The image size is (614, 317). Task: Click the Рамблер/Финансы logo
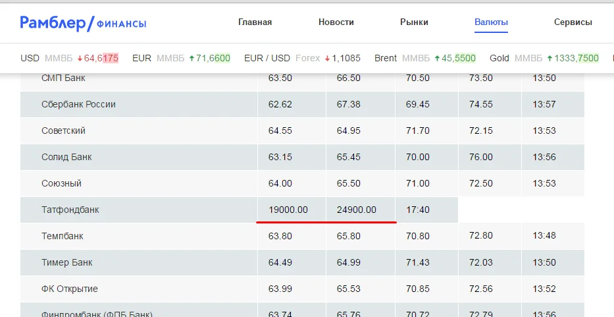pyautogui.click(x=83, y=23)
